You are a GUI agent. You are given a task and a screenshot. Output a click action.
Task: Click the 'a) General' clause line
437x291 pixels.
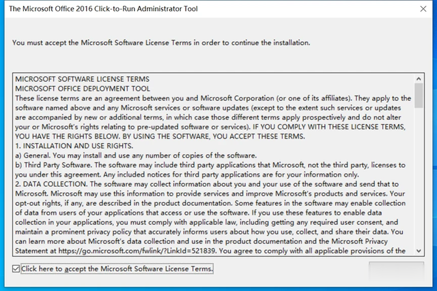tap(136, 155)
